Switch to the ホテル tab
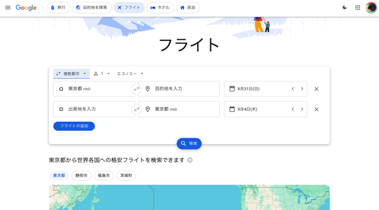The image size is (379, 210). pyautogui.click(x=160, y=7)
